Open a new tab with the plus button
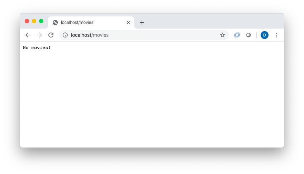The width and height of the screenshot is (304, 174). click(142, 23)
